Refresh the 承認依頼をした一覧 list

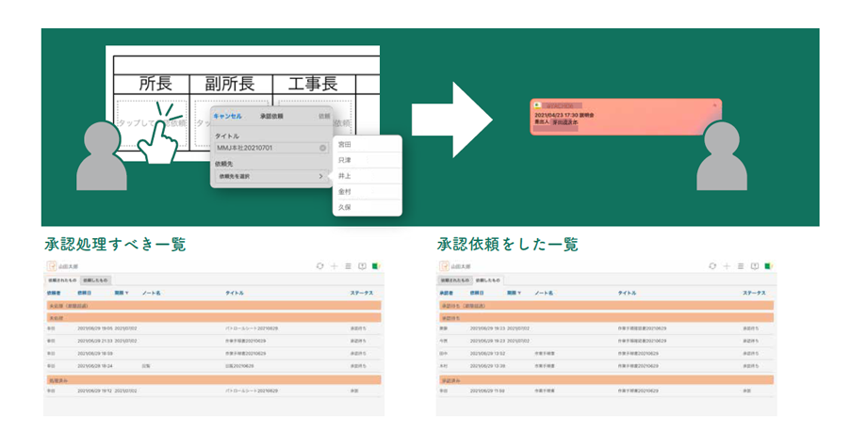712,266
